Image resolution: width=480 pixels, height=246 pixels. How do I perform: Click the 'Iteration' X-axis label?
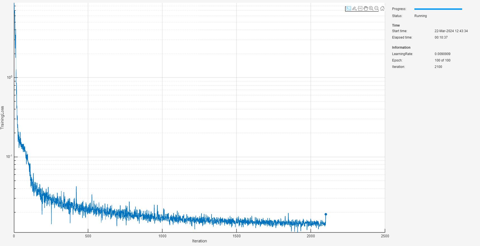point(200,241)
